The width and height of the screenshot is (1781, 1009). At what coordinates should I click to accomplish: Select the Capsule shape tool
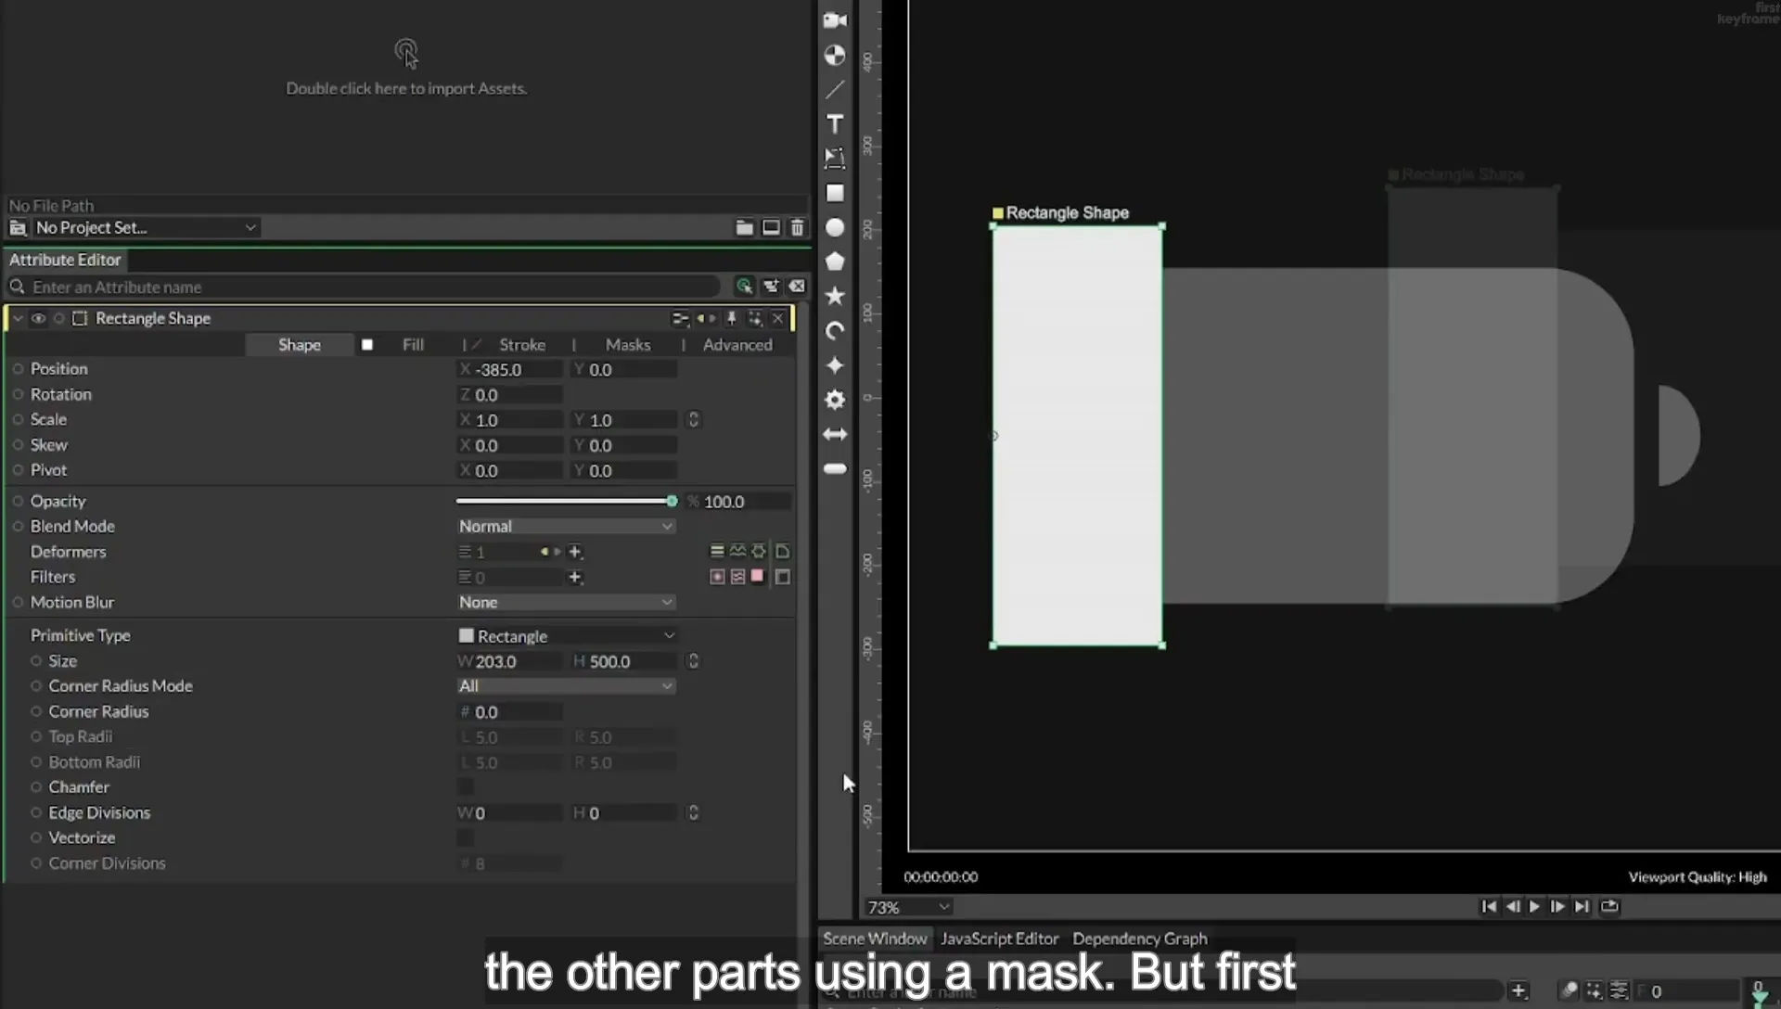point(835,468)
